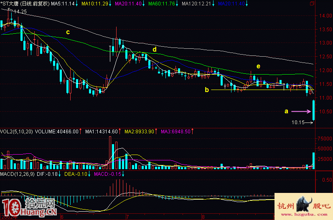This screenshot has height=220, width=333.
Task: Select the *ST大唐 (日线.前复权) chart title
Action: pos(25,4)
